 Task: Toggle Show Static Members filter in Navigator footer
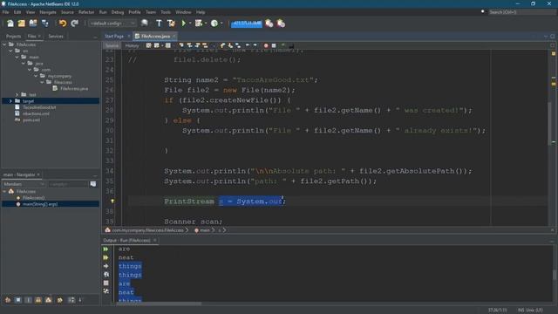(x=28, y=300)
